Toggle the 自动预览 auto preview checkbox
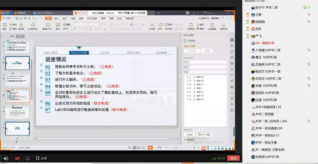Image resolution: width=318 pixels, height=164 pixels. (x=185, y=139)
